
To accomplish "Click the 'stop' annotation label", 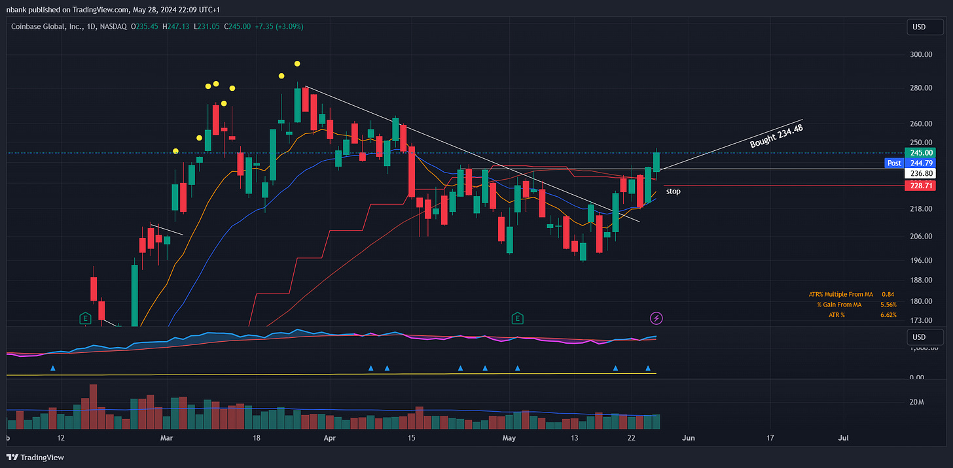I will point(673,192).
